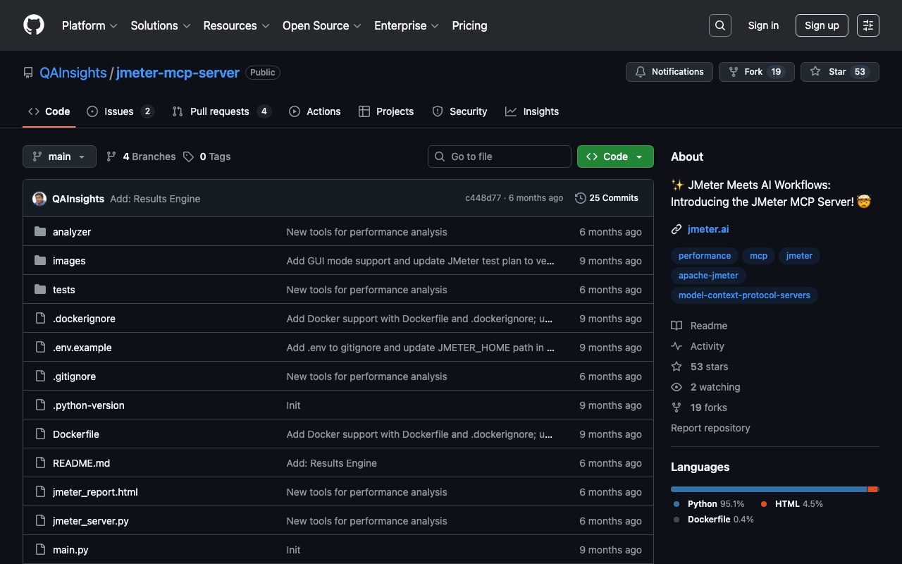902x564 pixels.
Task: Switch to the Pull requests tab
Action: [x=219, y=111]
